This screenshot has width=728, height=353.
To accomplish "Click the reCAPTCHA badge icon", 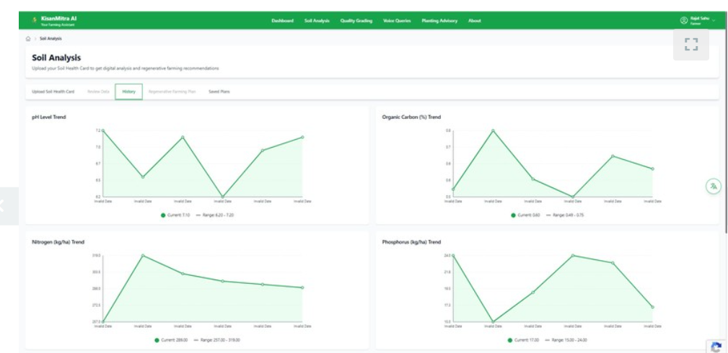I will click(x=716, y=347).
